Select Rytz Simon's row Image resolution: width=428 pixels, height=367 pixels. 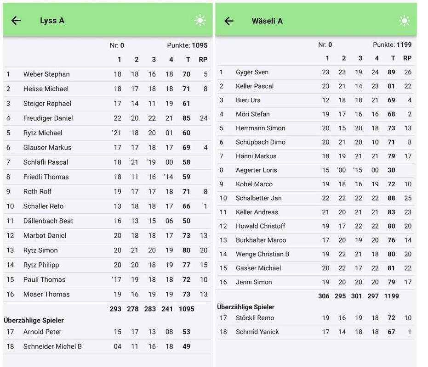tap(40, 250)
